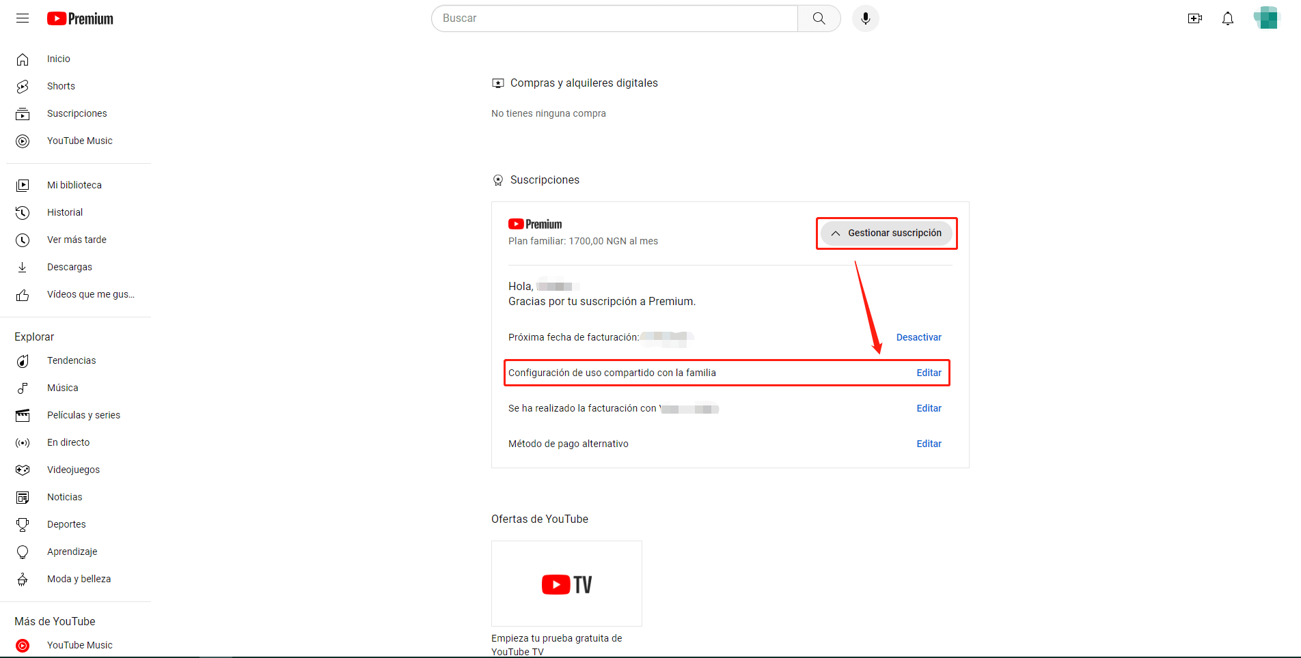Select 'Moda y belleza' label
1301x658 pixels.
pyautogui.click(x=79, y=579)
